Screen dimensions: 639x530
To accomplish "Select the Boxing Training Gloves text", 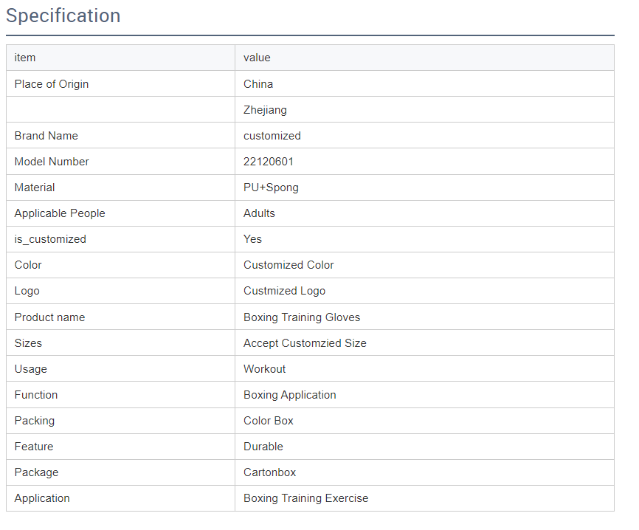I will 302,317.
